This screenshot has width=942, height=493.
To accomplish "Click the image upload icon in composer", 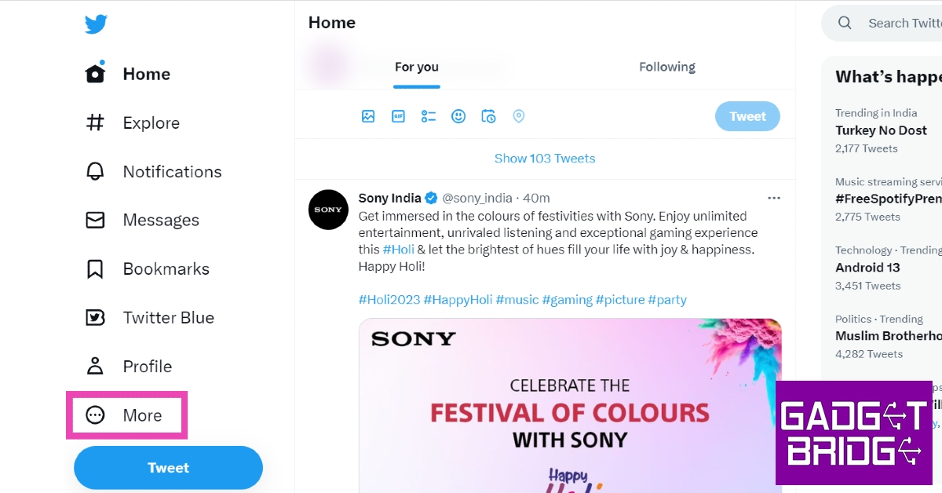I will point(368,116).
